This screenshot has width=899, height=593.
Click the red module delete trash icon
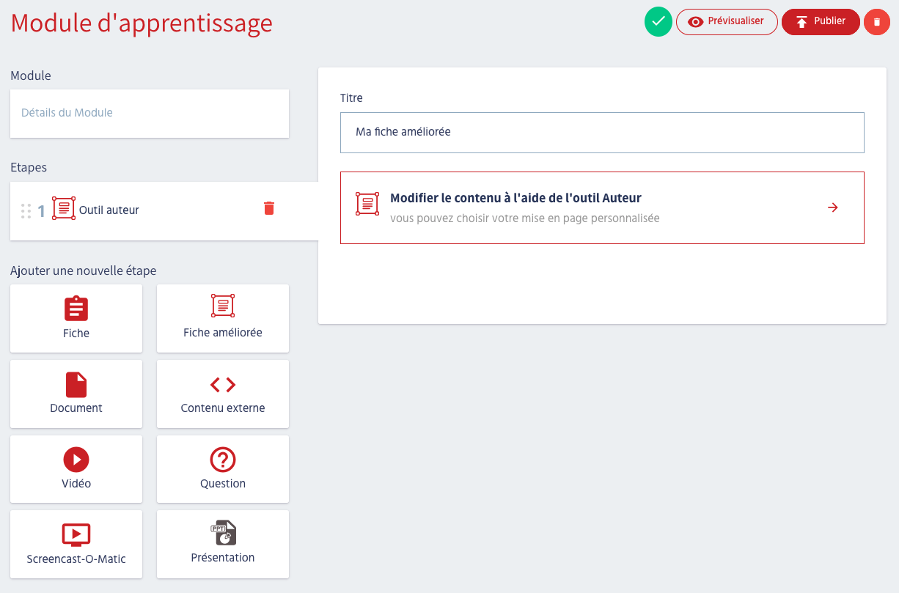tap(876, 22)
